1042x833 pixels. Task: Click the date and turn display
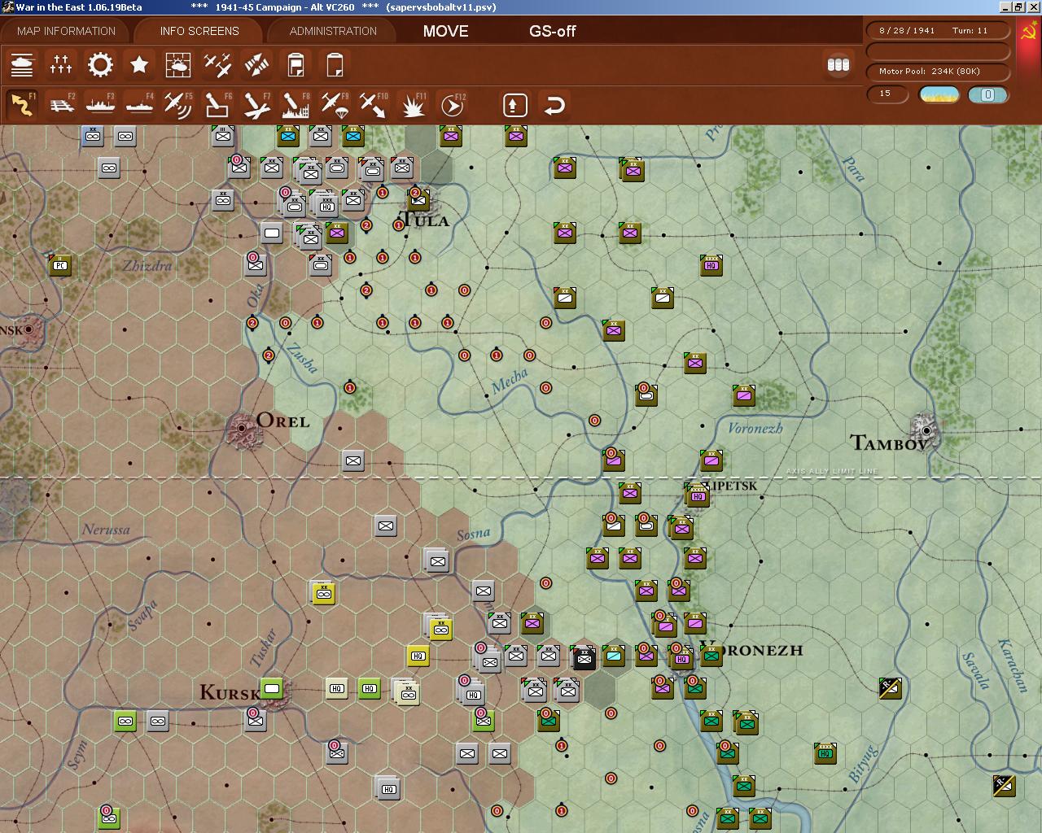click(937, 30)
